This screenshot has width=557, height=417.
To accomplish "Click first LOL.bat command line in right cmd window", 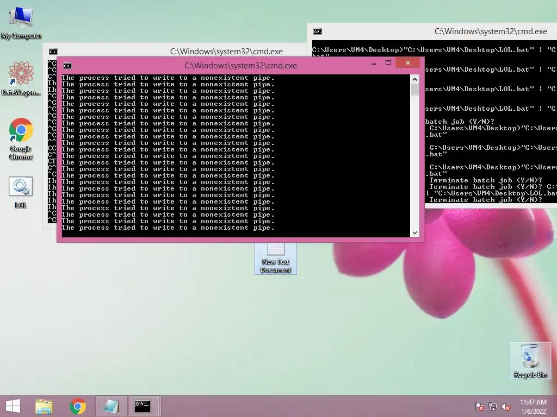I will (x=434, y=50).
